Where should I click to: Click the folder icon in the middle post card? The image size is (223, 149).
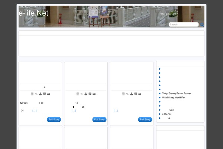point(94,94)
